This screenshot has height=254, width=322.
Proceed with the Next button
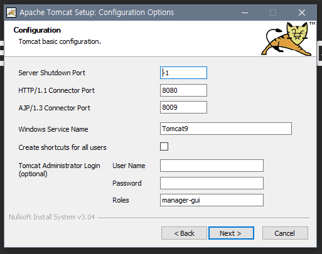coord(231,233)
